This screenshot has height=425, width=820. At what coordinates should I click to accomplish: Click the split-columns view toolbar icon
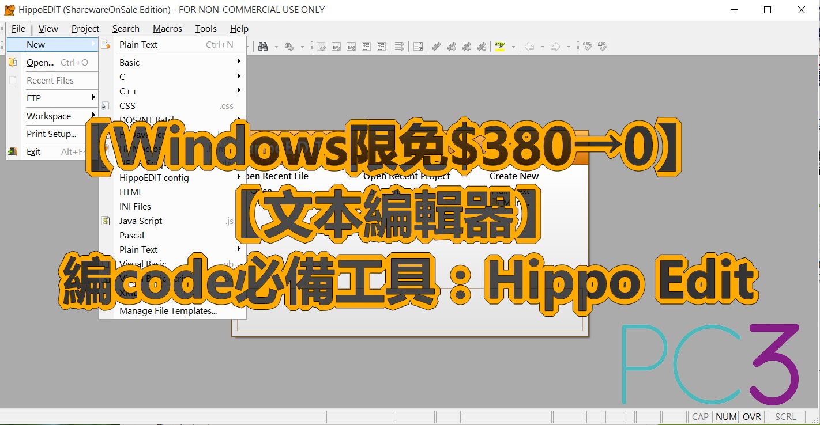click(x=418, y=47)
